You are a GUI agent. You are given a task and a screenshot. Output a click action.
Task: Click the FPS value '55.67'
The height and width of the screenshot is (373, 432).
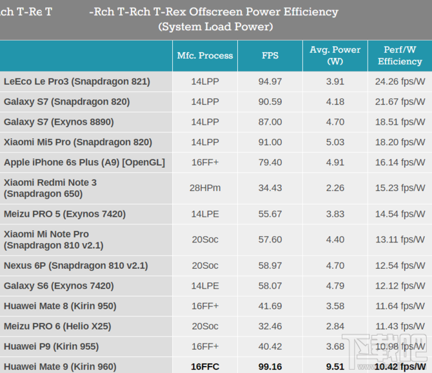270,214
